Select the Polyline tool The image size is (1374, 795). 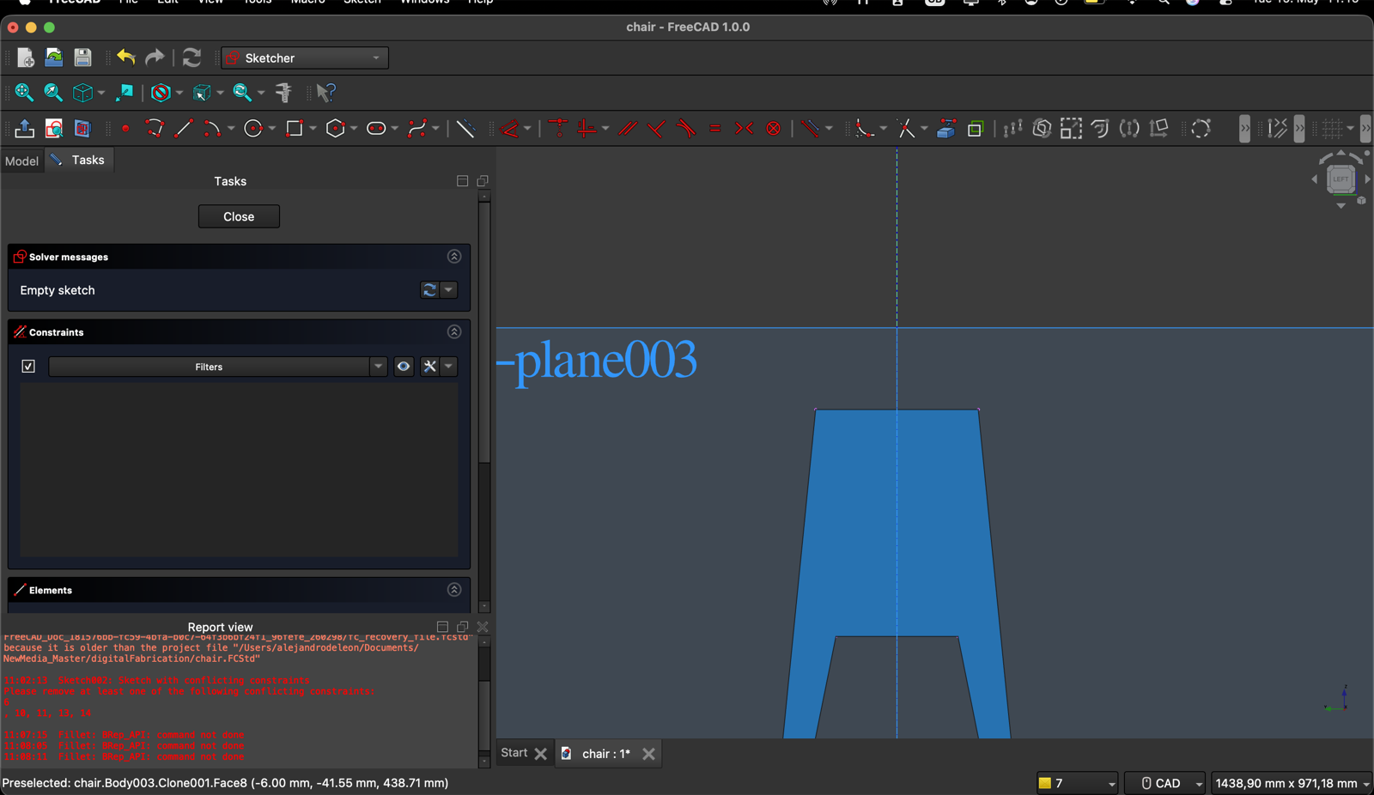pos(155,129)
